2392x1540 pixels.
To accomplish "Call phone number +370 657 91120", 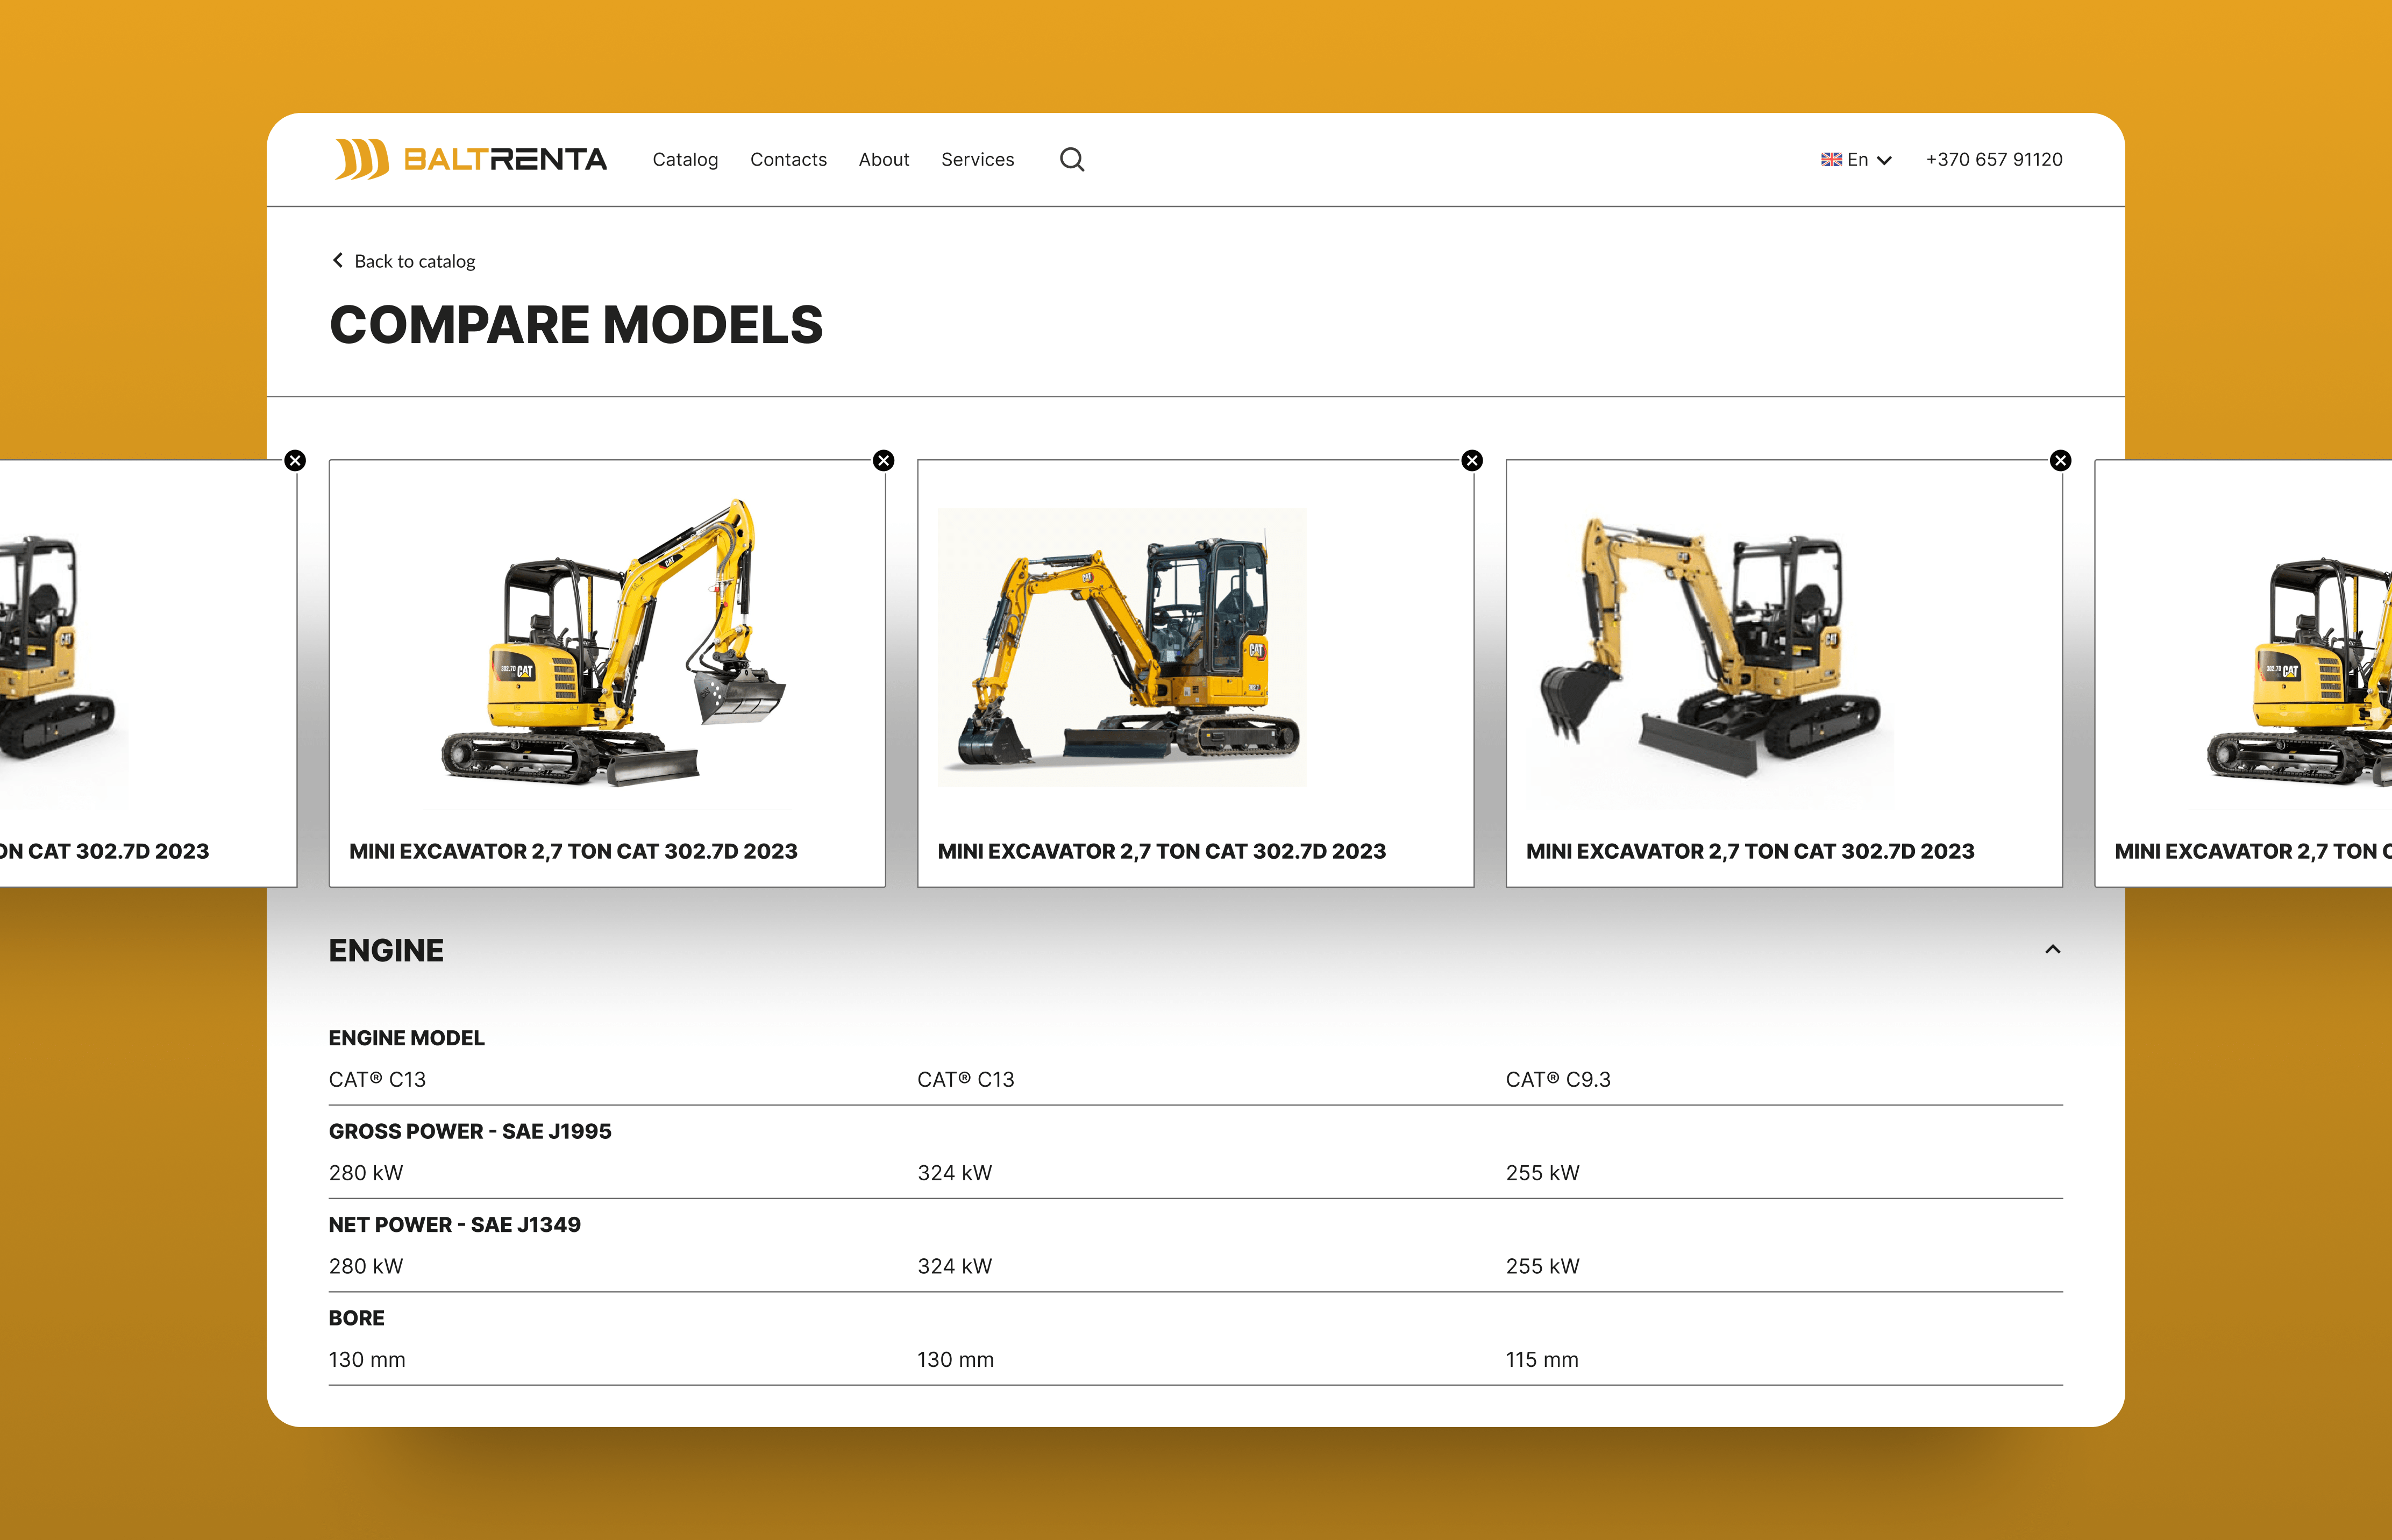I will [x=1994, y=160].
